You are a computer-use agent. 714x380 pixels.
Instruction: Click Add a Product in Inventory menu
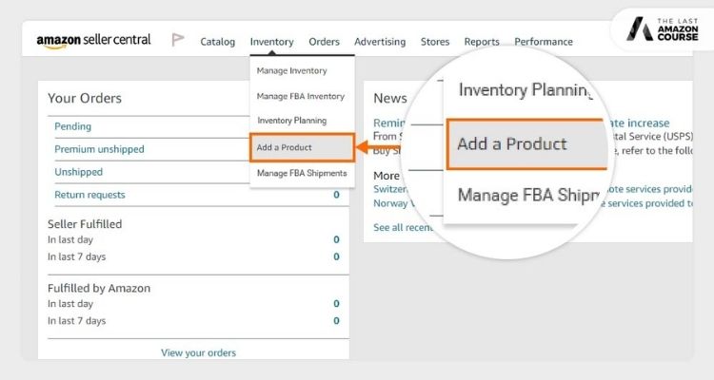click(284, 147)
